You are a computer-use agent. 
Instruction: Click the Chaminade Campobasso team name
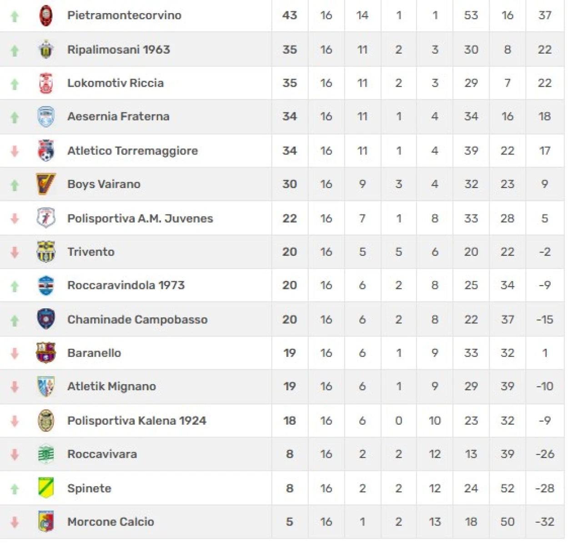pos(137,320)
